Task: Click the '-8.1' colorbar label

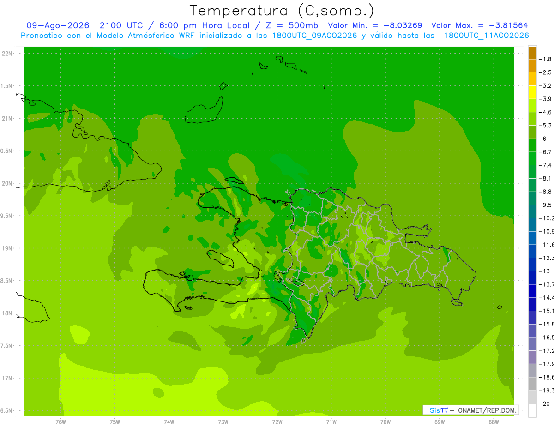Action: (546, 178)
